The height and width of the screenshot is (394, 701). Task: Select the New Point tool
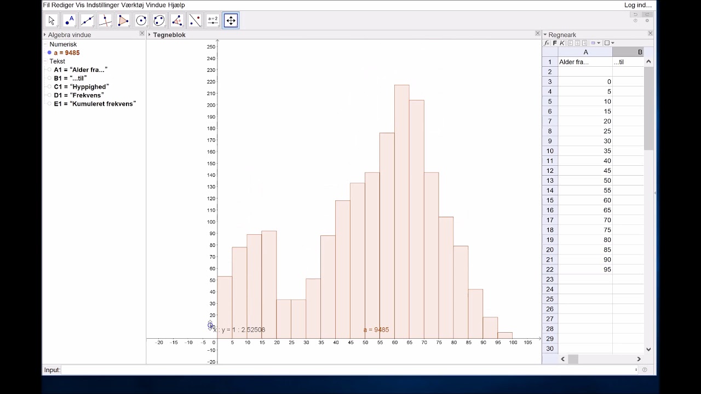70,21
